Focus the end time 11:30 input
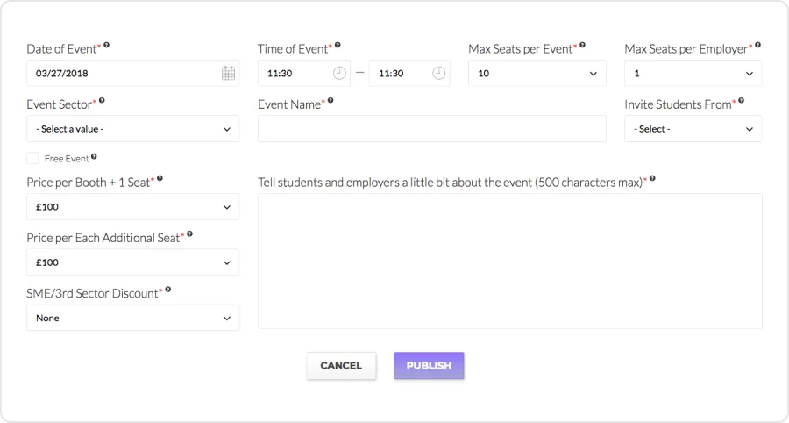789x423 pixels. 409,73
